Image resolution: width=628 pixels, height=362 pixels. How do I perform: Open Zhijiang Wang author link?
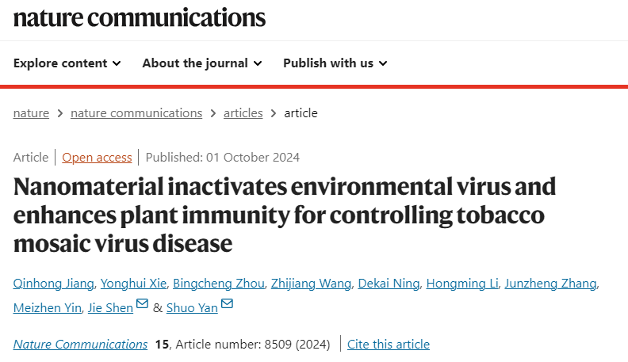311,284
